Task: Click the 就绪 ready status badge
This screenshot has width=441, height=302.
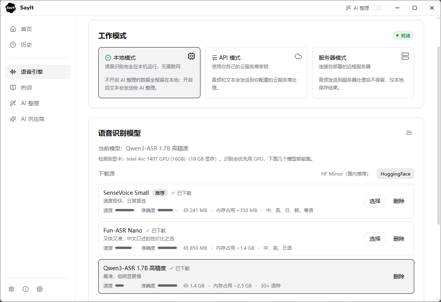Action: [x=403, y=35]
